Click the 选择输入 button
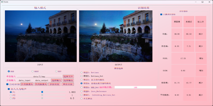The image size is (213, 106). coord(56,80)
